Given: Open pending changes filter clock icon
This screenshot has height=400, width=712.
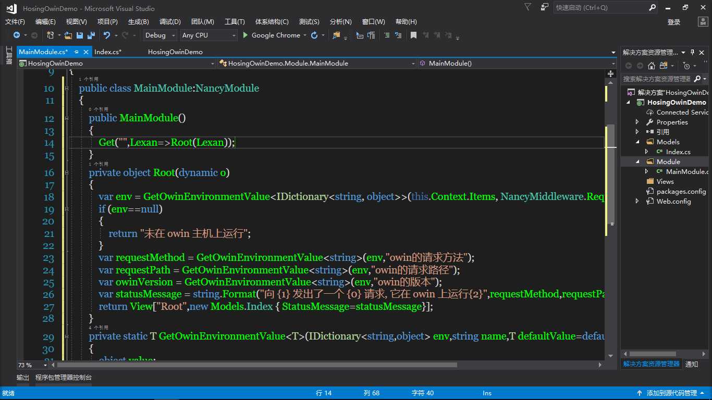Looking at the screenshot, I should [686, 66].
